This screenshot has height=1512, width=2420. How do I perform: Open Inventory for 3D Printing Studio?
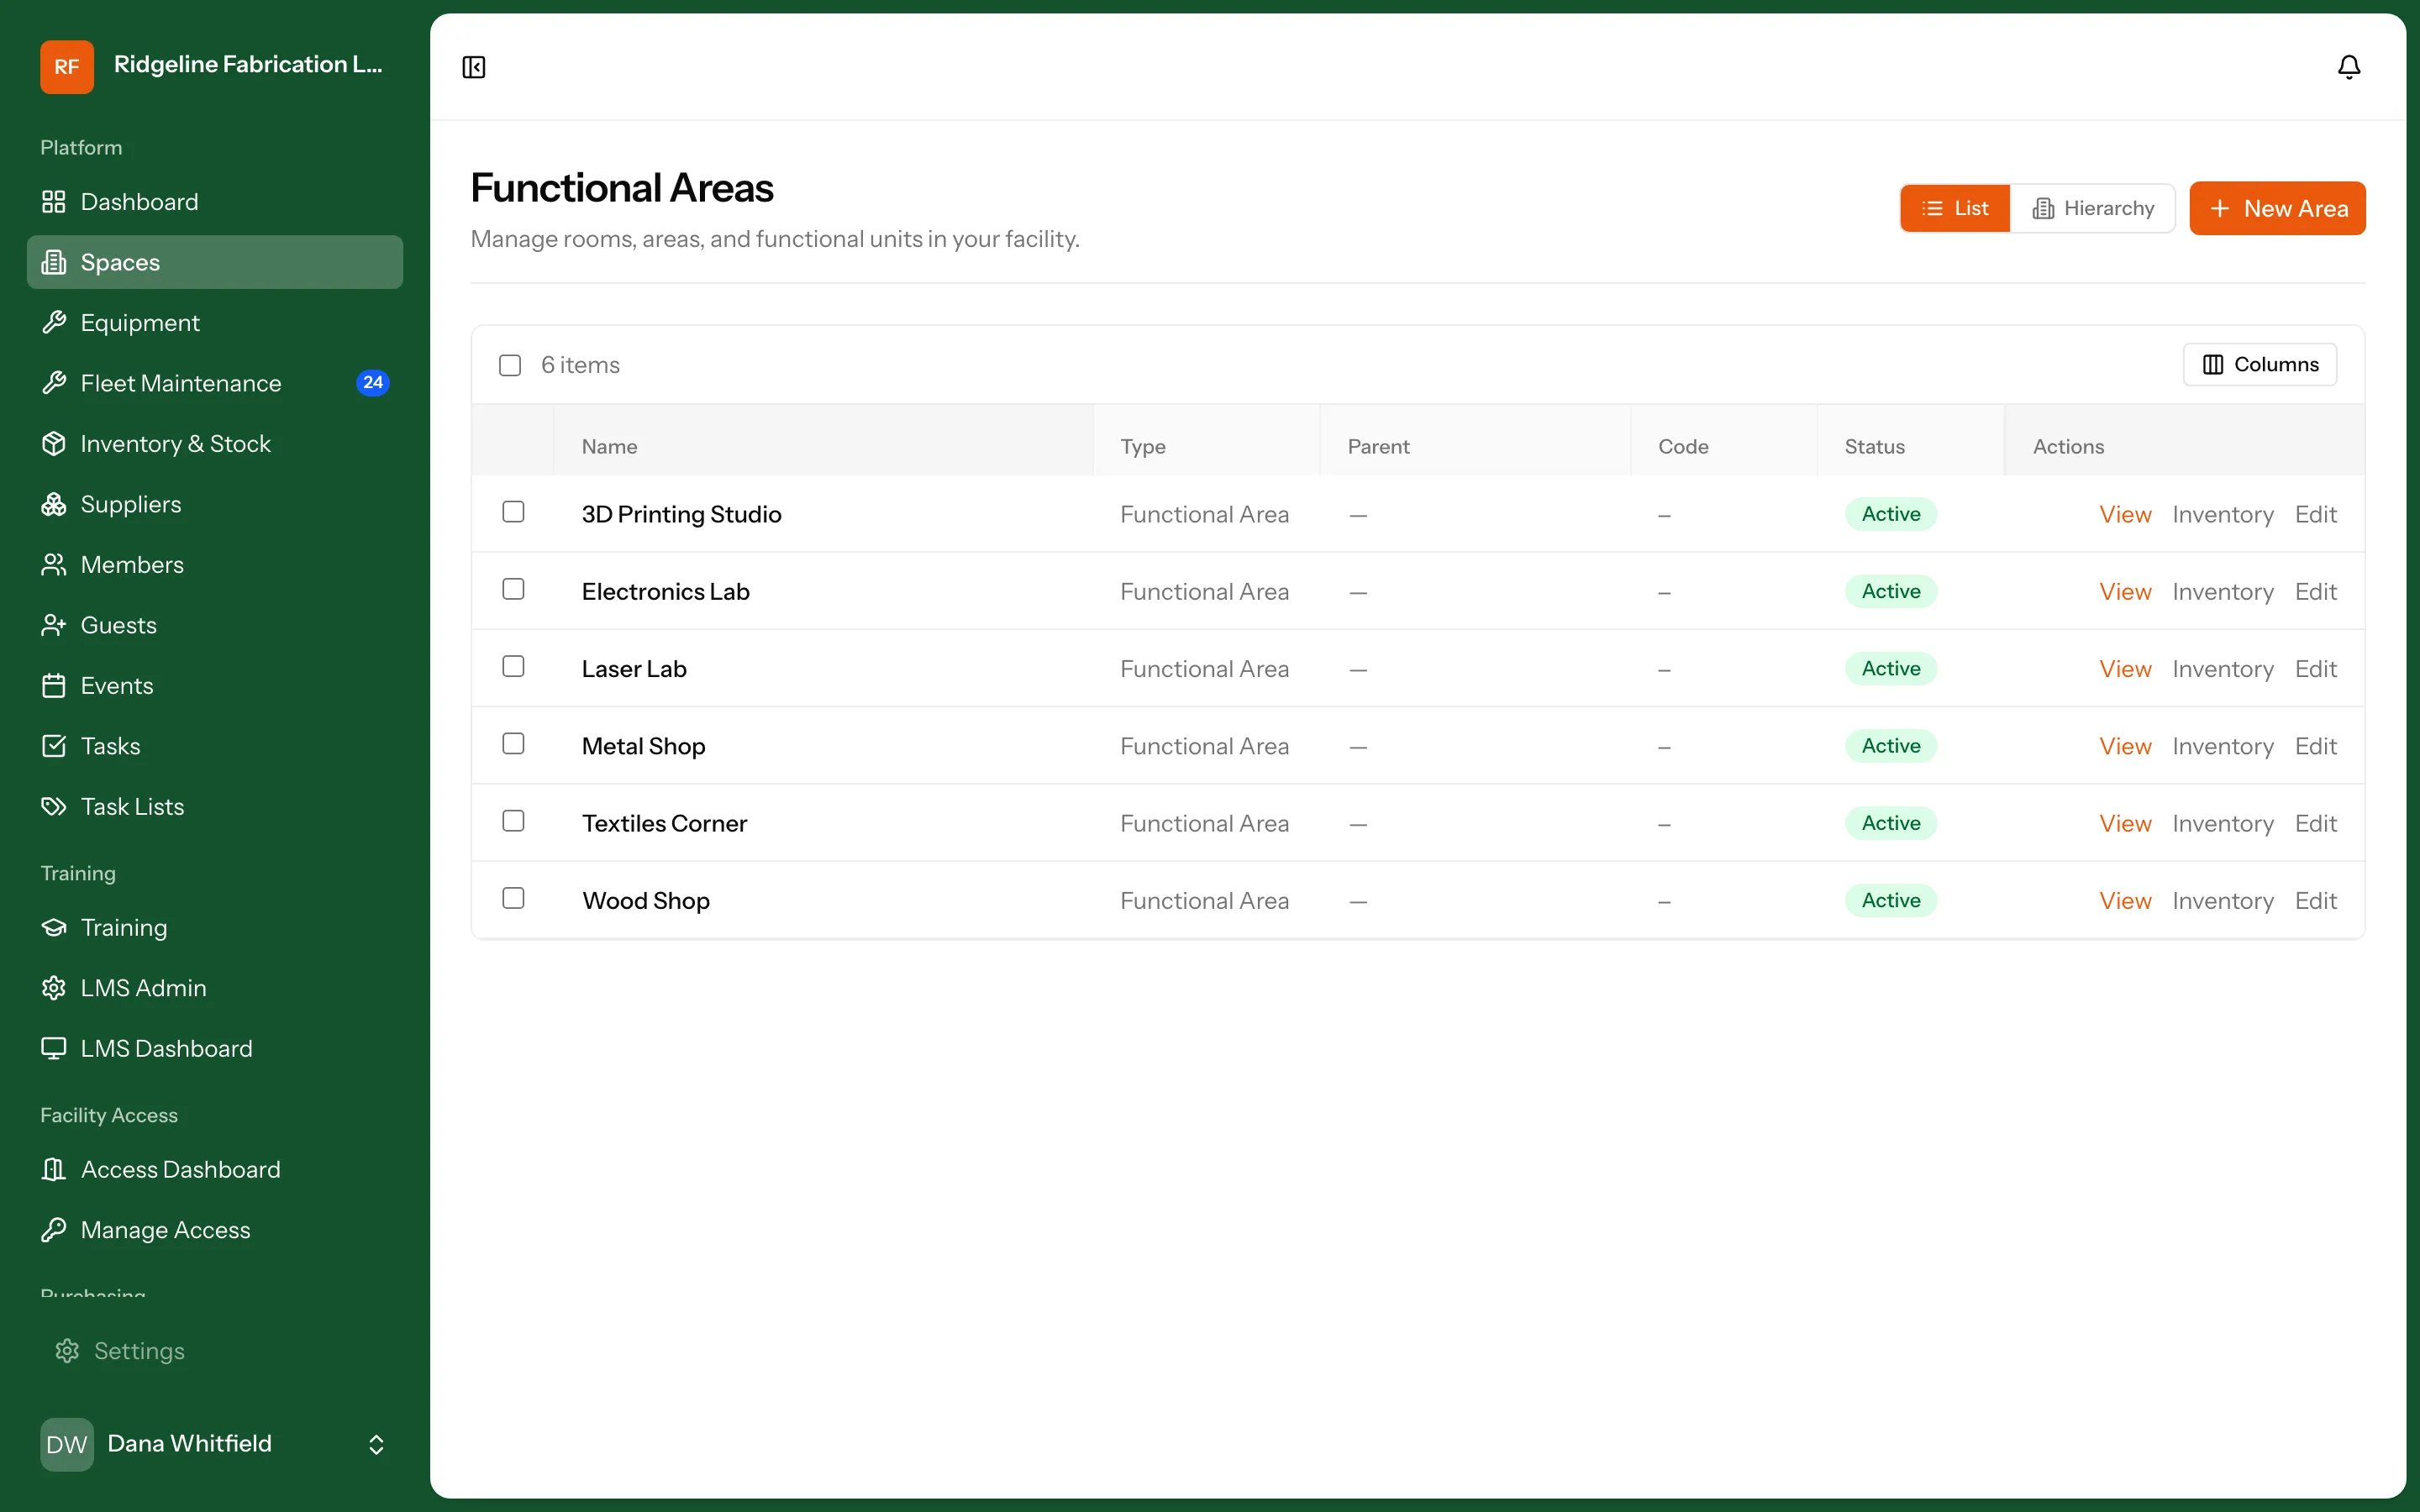2223,514
